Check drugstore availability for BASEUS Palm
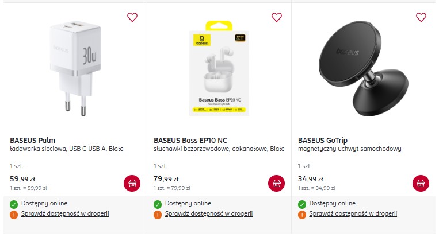The width and height of the screenshot is (439, 237). pos(65,214)
